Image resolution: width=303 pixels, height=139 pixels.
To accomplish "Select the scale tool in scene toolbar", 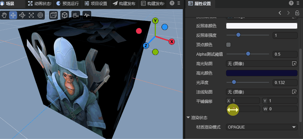I will coord(31,15).
